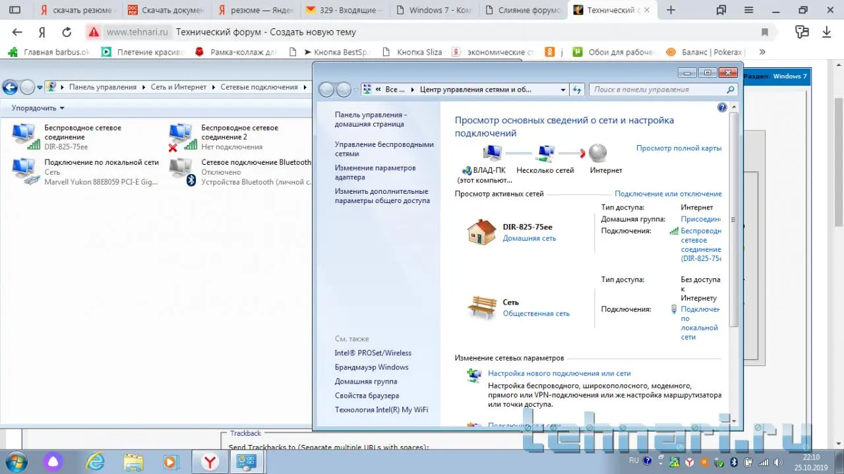This screenshot has height=474, width=844.
Task: Expand arrow after 'Сетевые подключения' breadcrumb
Action: point(305,87)
